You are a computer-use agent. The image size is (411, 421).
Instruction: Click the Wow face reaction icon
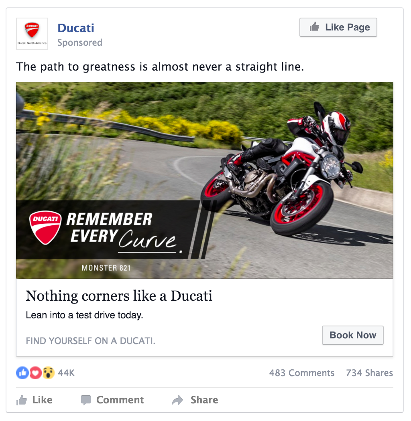pyautogui.click(x=49, y=372)
